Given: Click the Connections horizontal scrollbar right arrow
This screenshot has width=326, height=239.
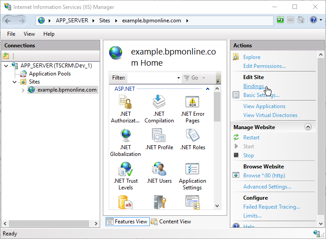Looking at the screenshot, I should pyautogui.click(x=96, y=224).
